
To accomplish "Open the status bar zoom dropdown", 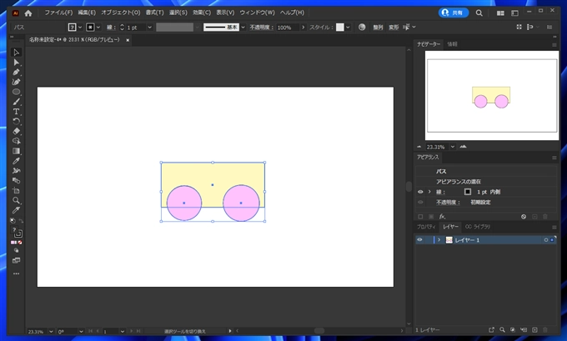I will (51, 331).
